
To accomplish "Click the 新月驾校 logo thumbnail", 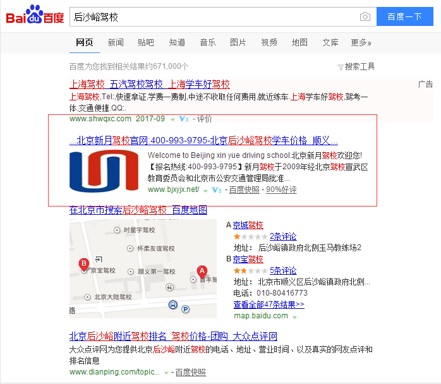I will click(x=104, y=171).
